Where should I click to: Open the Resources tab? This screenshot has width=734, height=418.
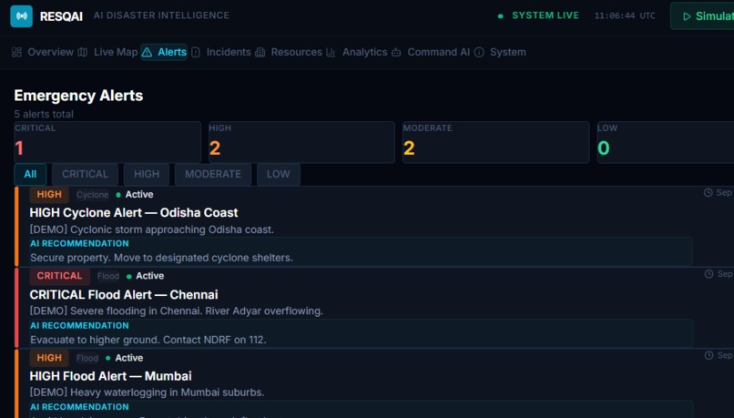pos(289,52)
